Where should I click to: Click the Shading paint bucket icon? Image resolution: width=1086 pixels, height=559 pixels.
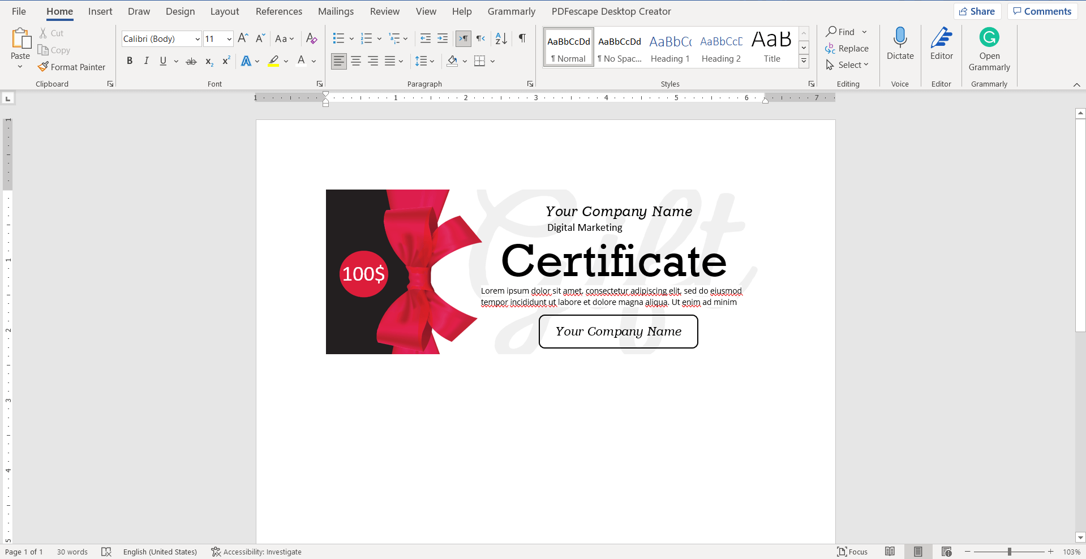pos(452,61)
